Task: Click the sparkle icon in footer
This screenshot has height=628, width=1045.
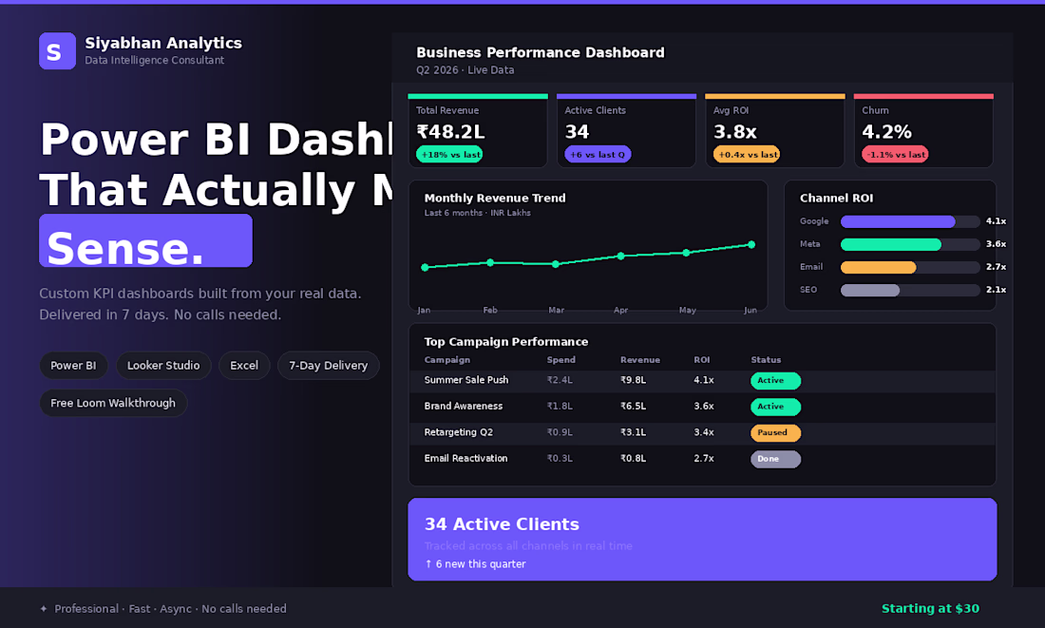Action: [x=44, y=609]
